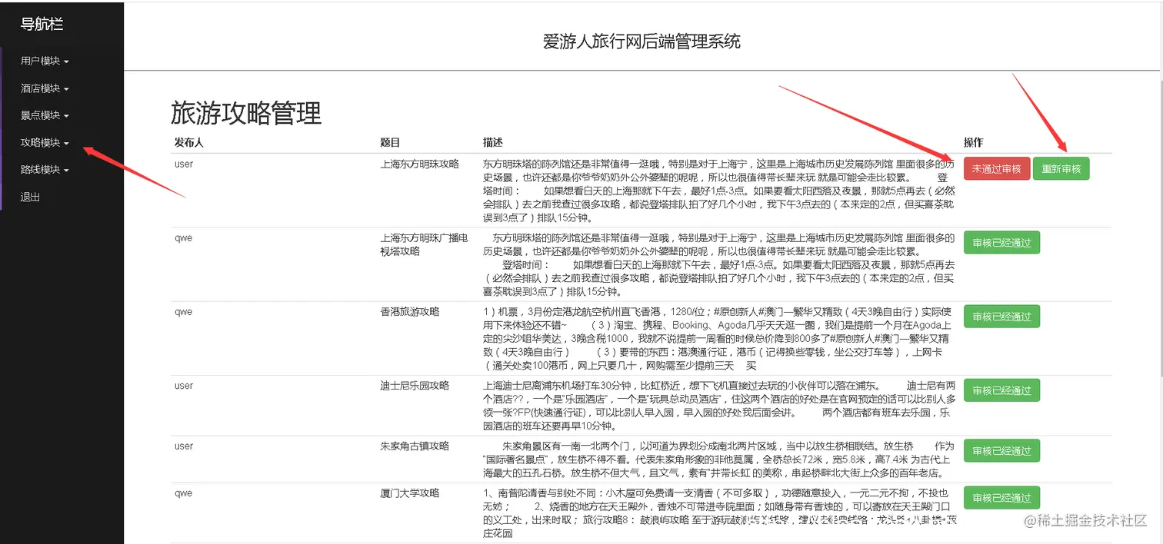Click publisher user in 朱家角古镇攻略 row

click(184, 446)
